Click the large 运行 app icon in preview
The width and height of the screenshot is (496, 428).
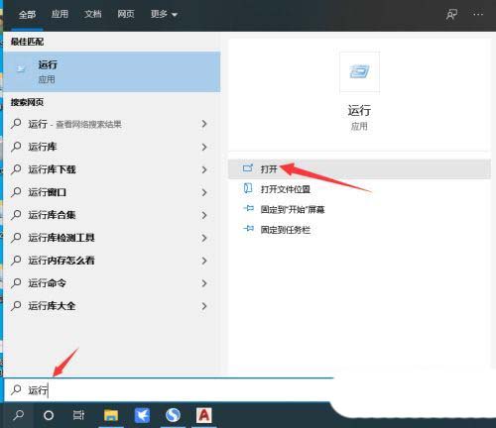pyautogui.click(x=359, y=72)
